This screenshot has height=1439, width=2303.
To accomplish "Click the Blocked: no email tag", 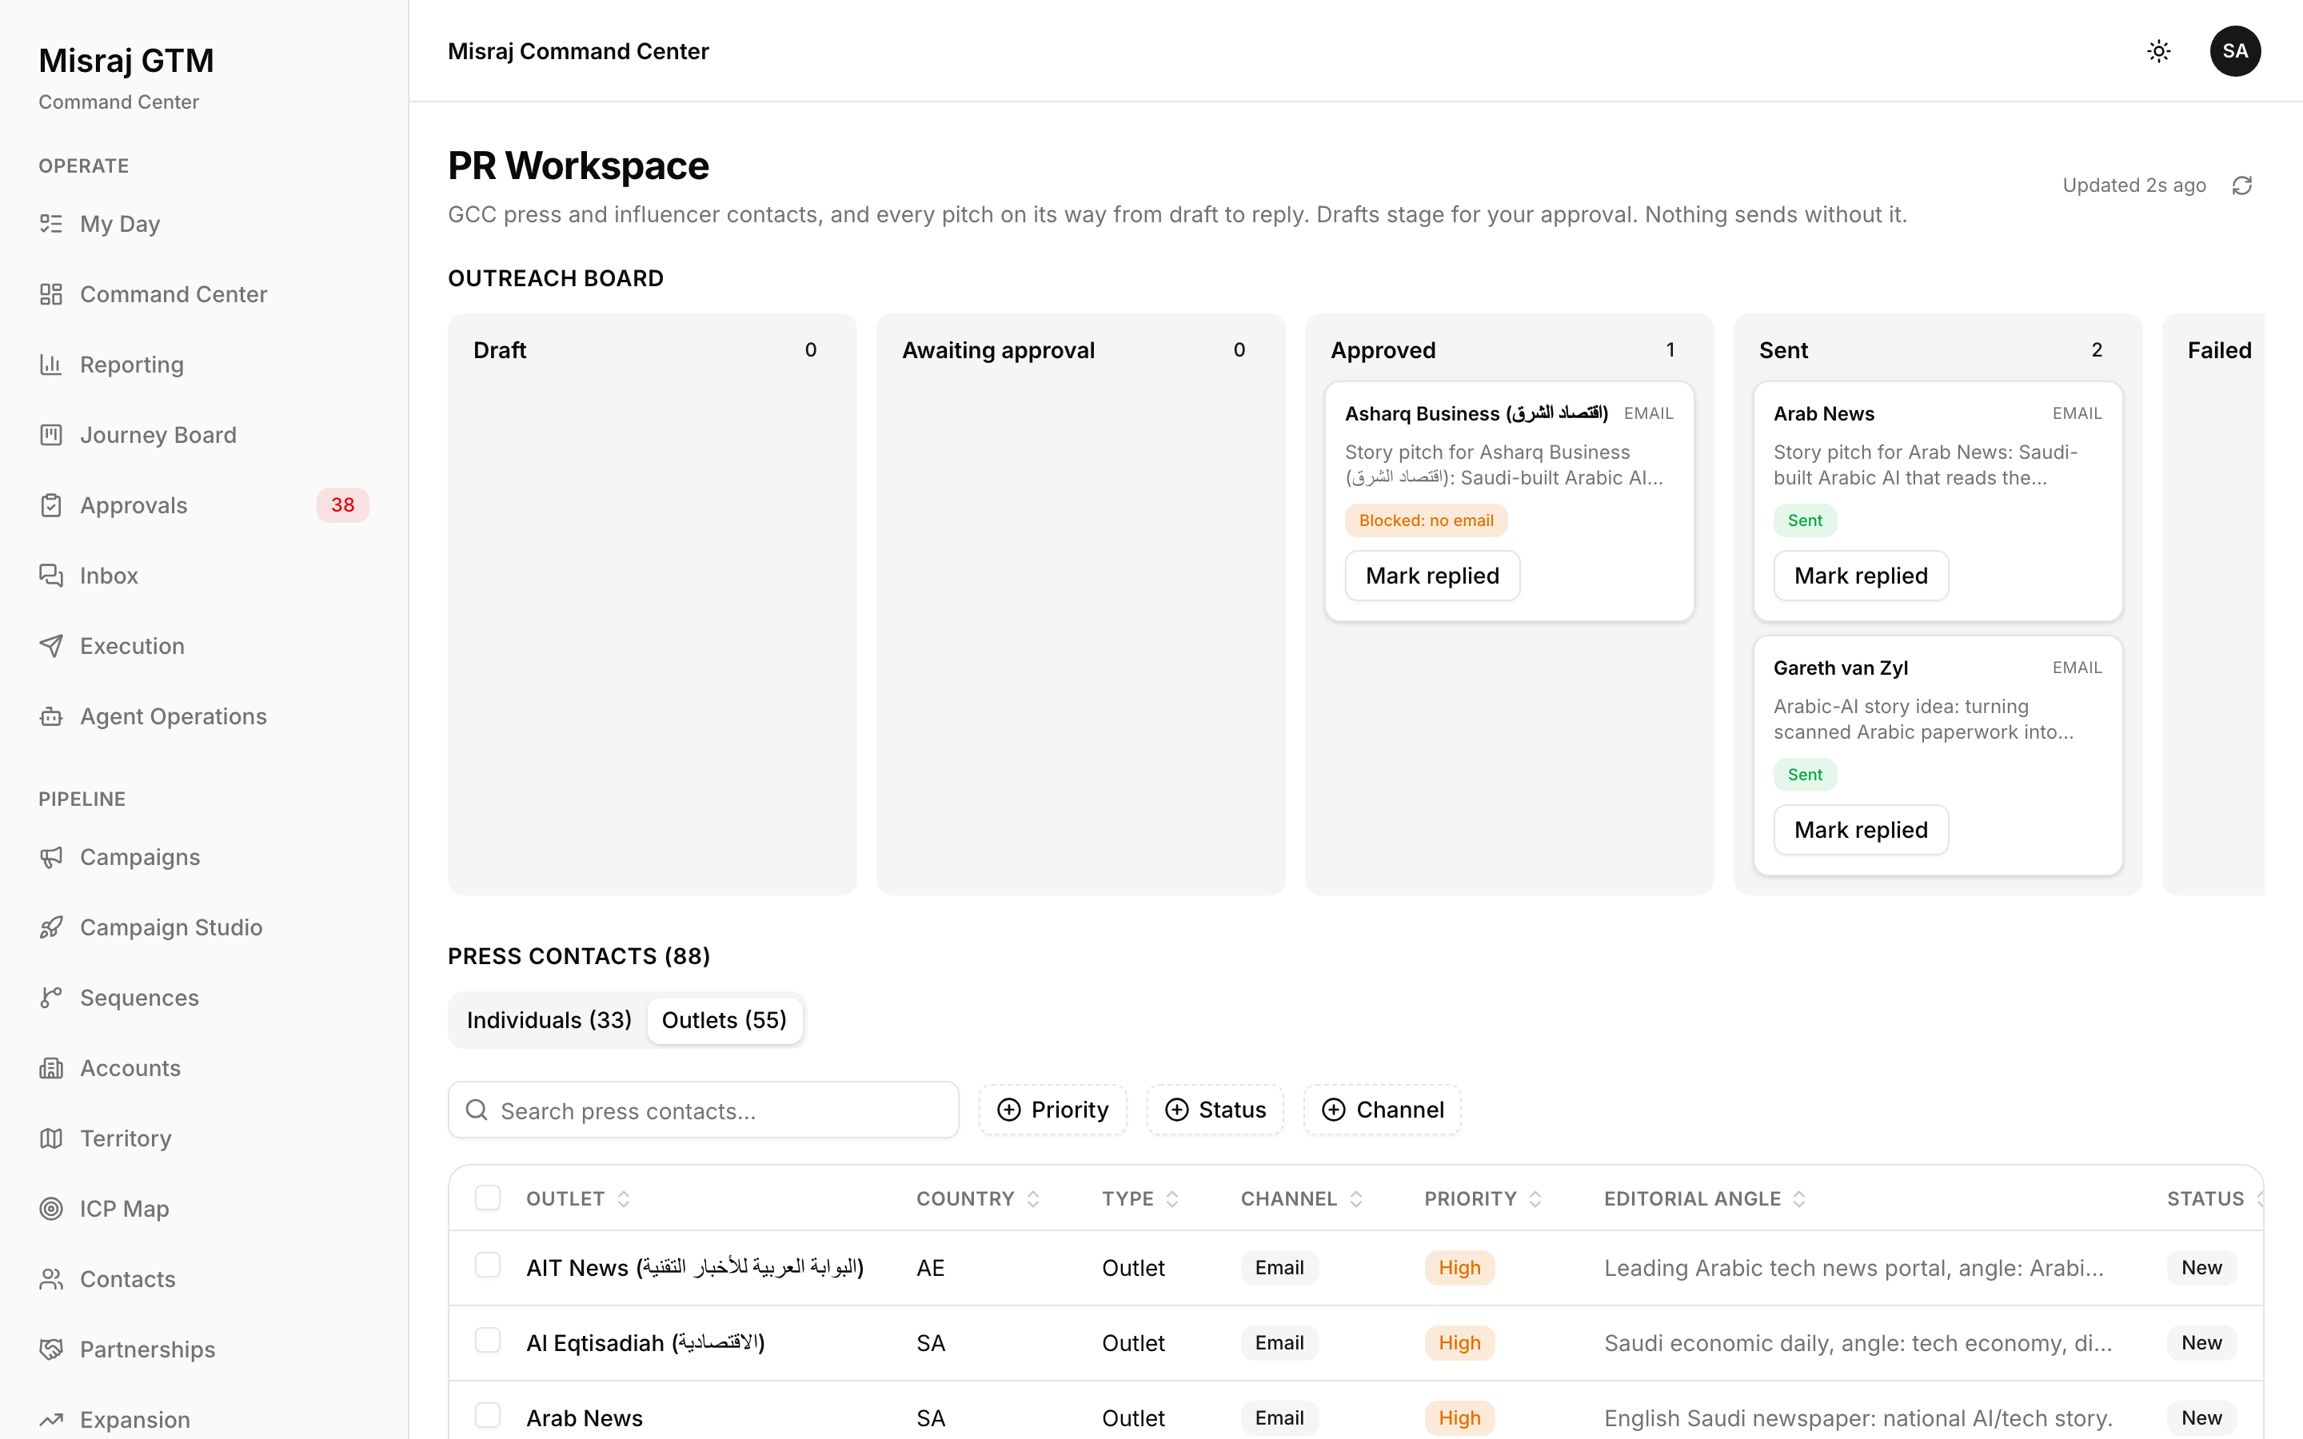I will pyautogui.click(x=1426, y=520).
